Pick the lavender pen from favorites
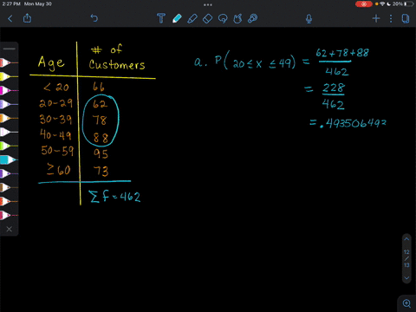This screenshot has width=416, height=312. click(x=9, y=104)
